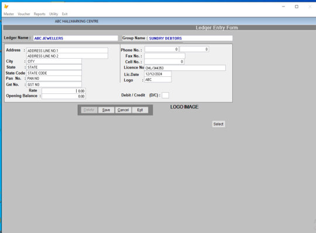Click the Gst No. input field
The width and height of the screenshot is (316, 233).
54,85
